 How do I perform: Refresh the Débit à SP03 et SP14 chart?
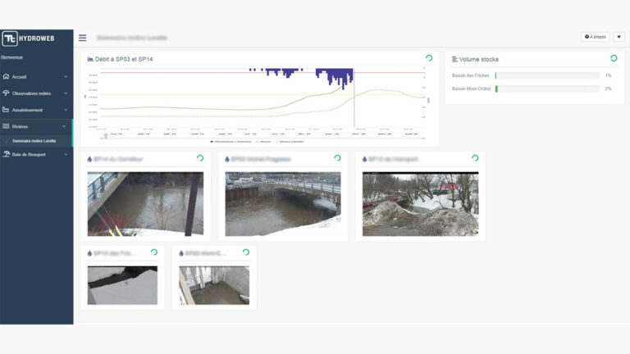[429, 58]
